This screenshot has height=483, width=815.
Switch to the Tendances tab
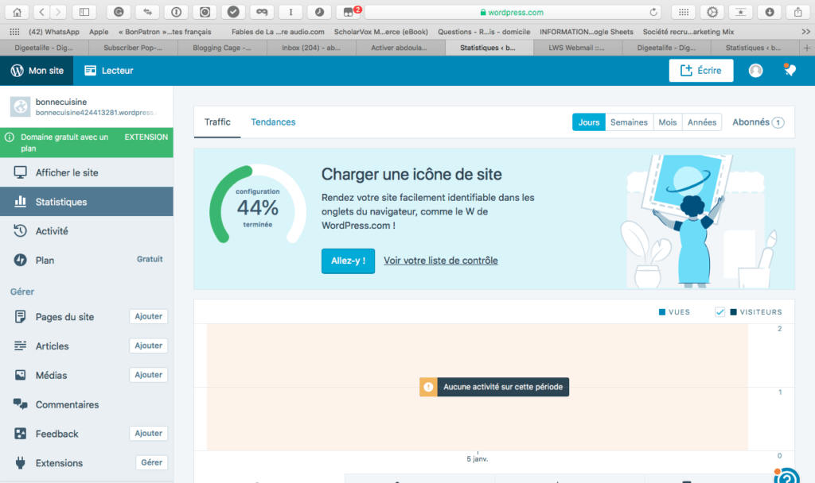pyautogui.click(x=273, y=122)
